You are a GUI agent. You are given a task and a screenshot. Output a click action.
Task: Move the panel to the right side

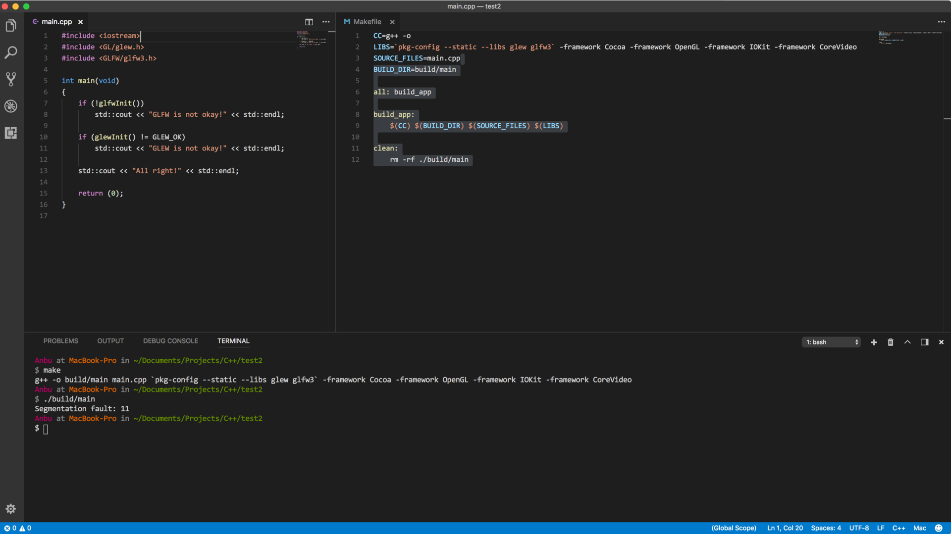point(924,342)
